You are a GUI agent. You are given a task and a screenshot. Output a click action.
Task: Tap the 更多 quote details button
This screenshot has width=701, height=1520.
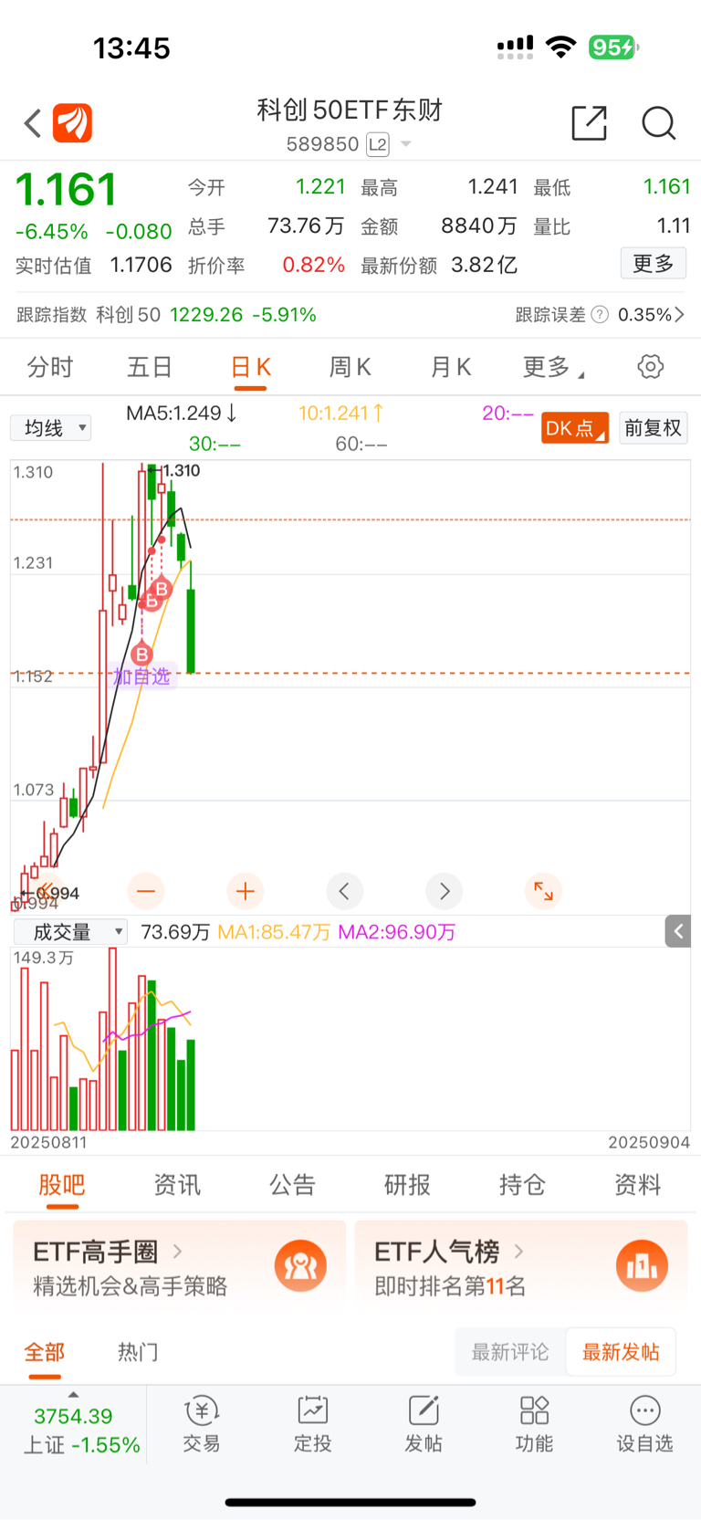[654, 264]
